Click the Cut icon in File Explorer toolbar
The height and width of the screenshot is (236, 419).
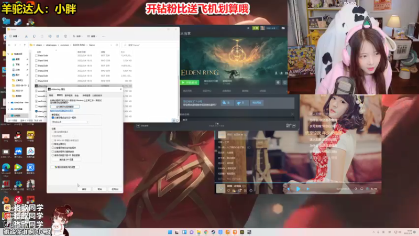pyautogui.click(x=26, y=36)
